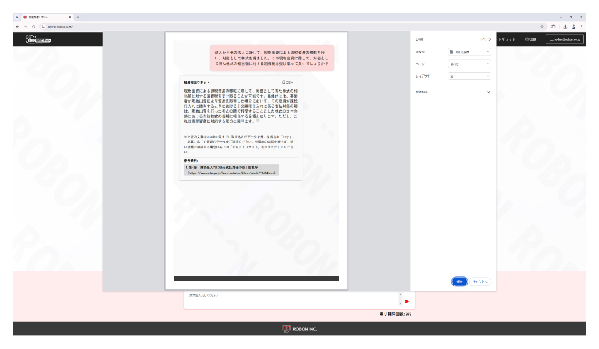Open the browser extensions icon
Screen dimensions: 599x349
pyautogui.click(x=553, y=27)
